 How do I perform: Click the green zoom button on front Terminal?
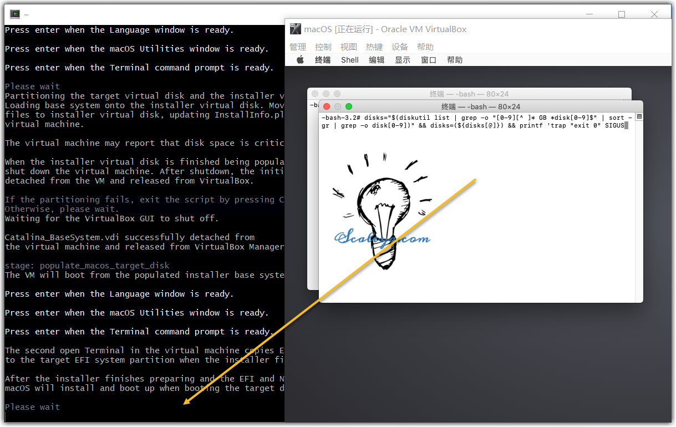[x=349, y=106]
